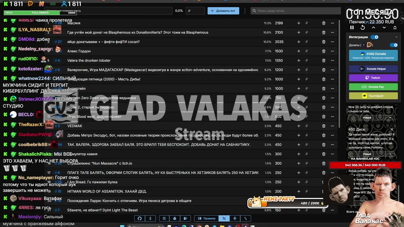
Task: Pause the auction timer
Action: coord(352,28)
